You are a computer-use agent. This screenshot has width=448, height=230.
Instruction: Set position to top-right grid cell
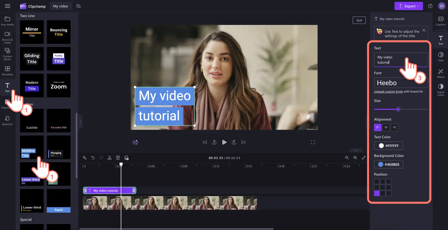(x=389, y=181)
